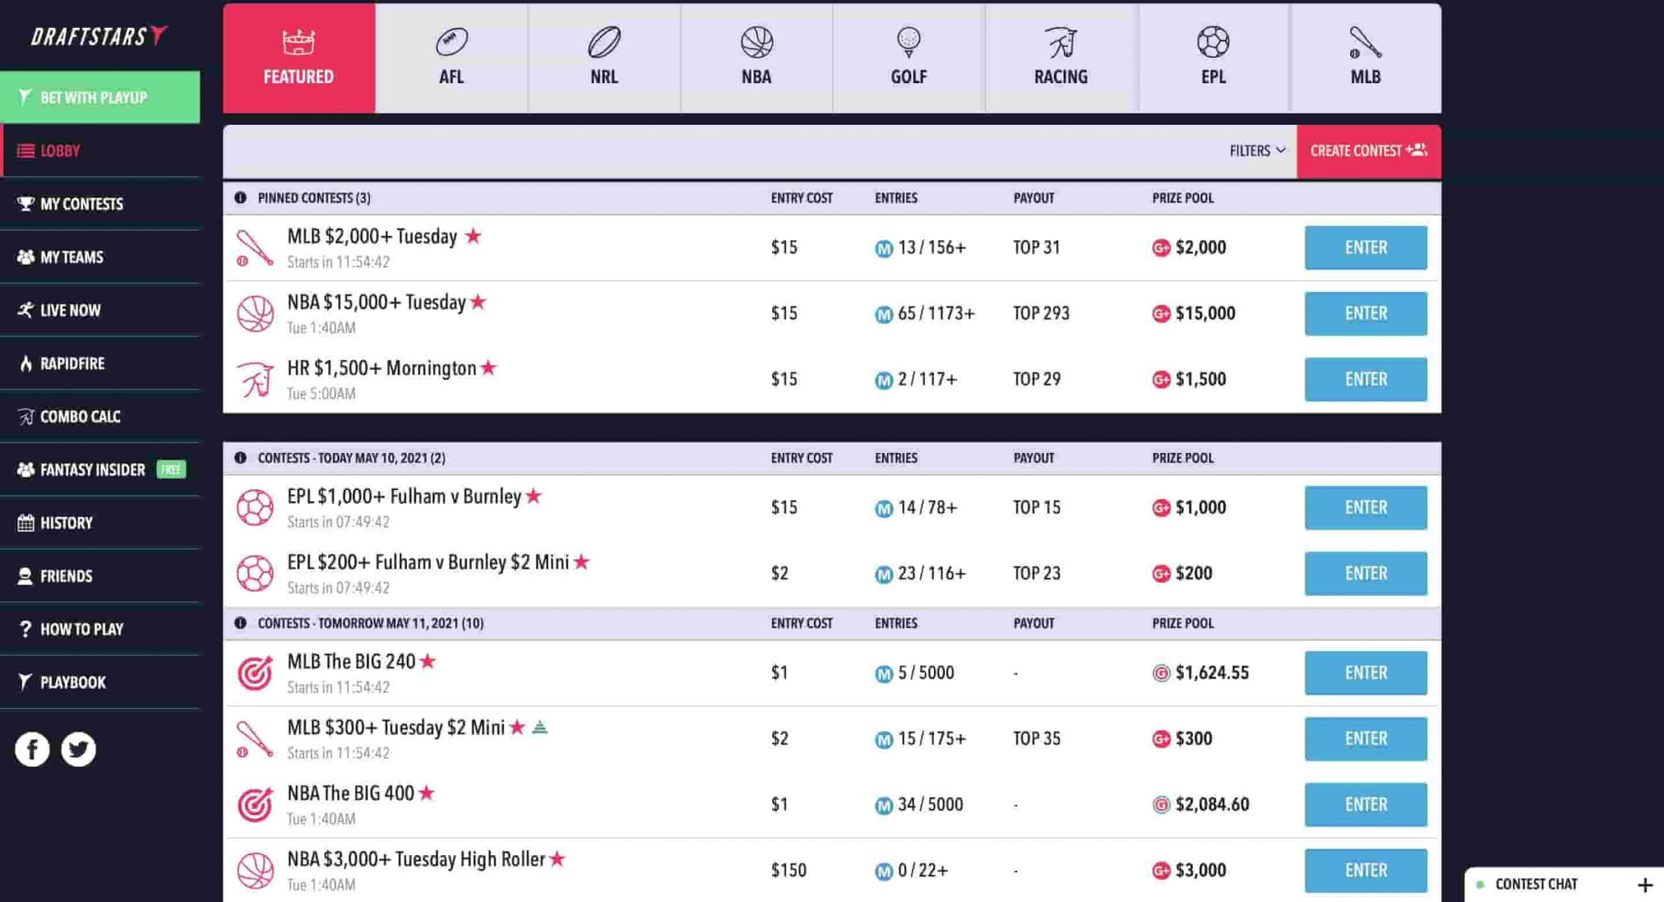Enter the MLB $2,000+ Tuesday contest
The width and height of the screenshot is (1664, 902).
tap(1365, 248)
